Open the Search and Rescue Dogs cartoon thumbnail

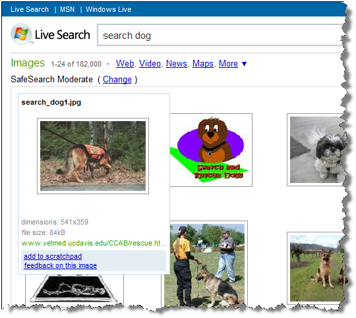click(211, 150)
